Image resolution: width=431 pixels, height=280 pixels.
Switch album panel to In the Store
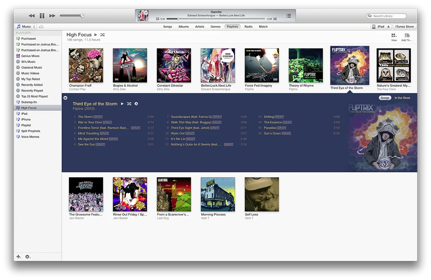tap(402, 98)
